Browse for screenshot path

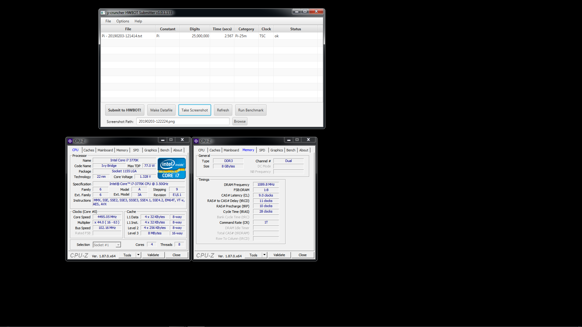[240, 121]
